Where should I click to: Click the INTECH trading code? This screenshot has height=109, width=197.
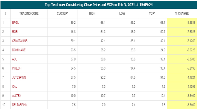17,68
